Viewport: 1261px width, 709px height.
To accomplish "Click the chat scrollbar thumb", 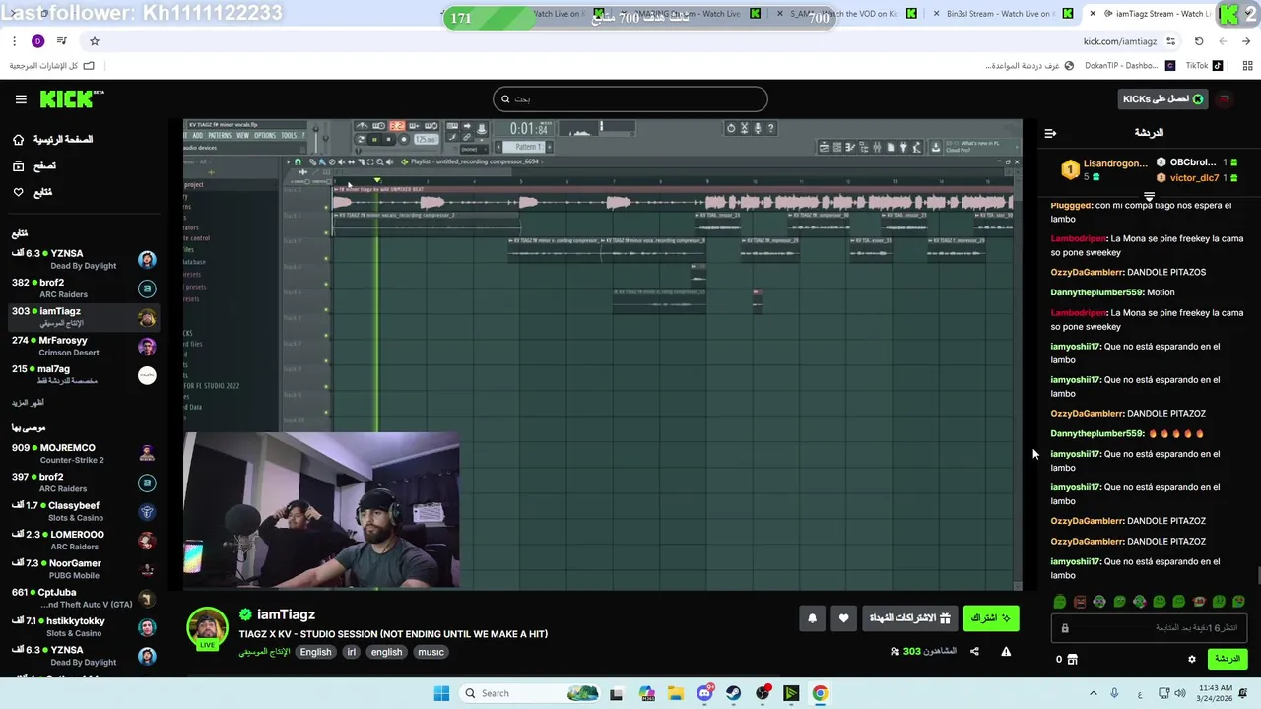I will coord(1258,576).
